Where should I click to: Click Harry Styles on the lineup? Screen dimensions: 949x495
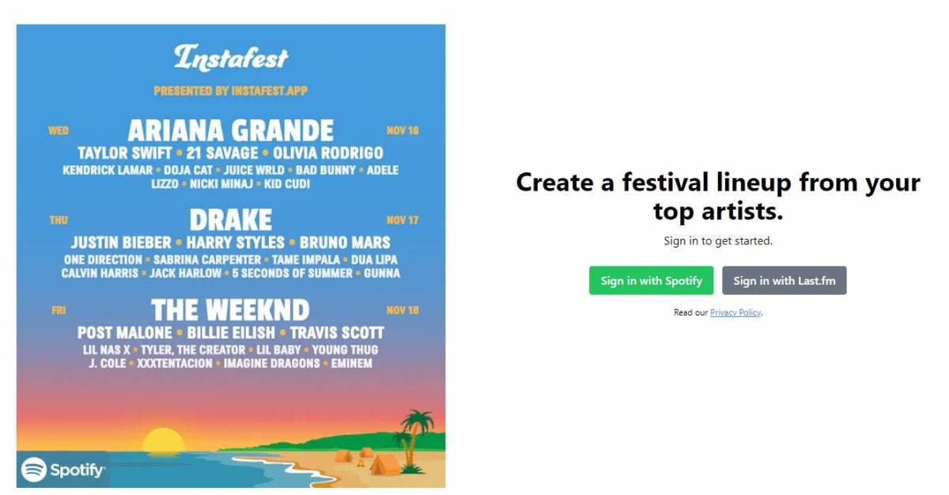[235, 243]
